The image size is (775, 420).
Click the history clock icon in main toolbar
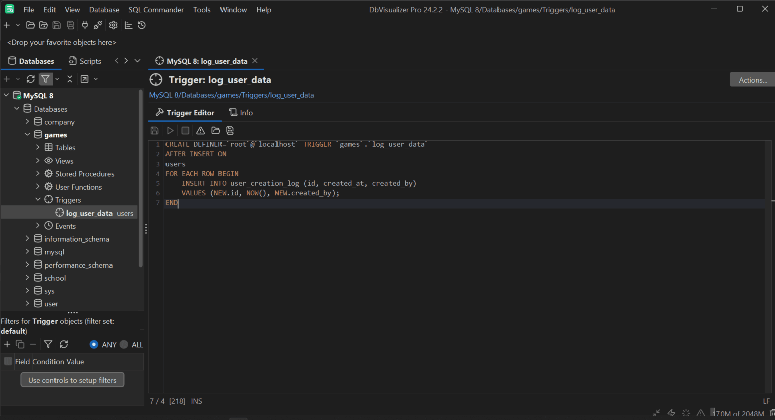[142, 25]
